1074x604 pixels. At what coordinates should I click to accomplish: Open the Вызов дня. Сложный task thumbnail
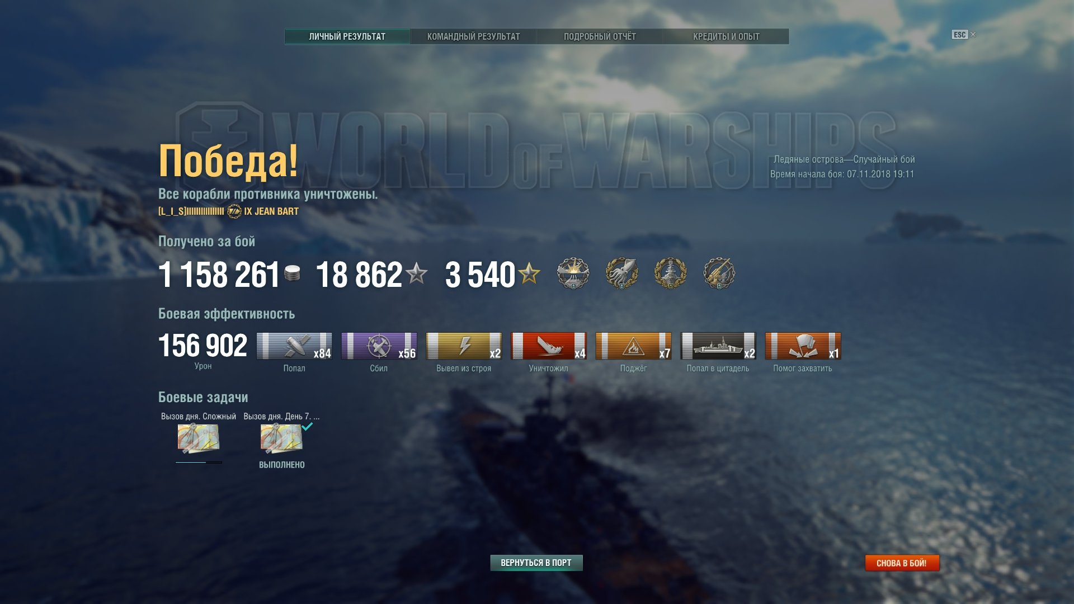click(199, 438)
